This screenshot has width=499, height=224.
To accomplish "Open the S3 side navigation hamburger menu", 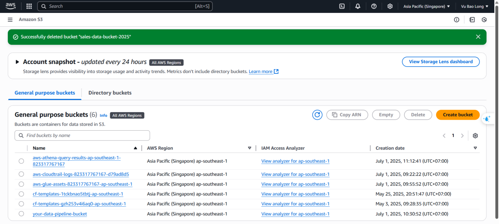I will [10, 20].
